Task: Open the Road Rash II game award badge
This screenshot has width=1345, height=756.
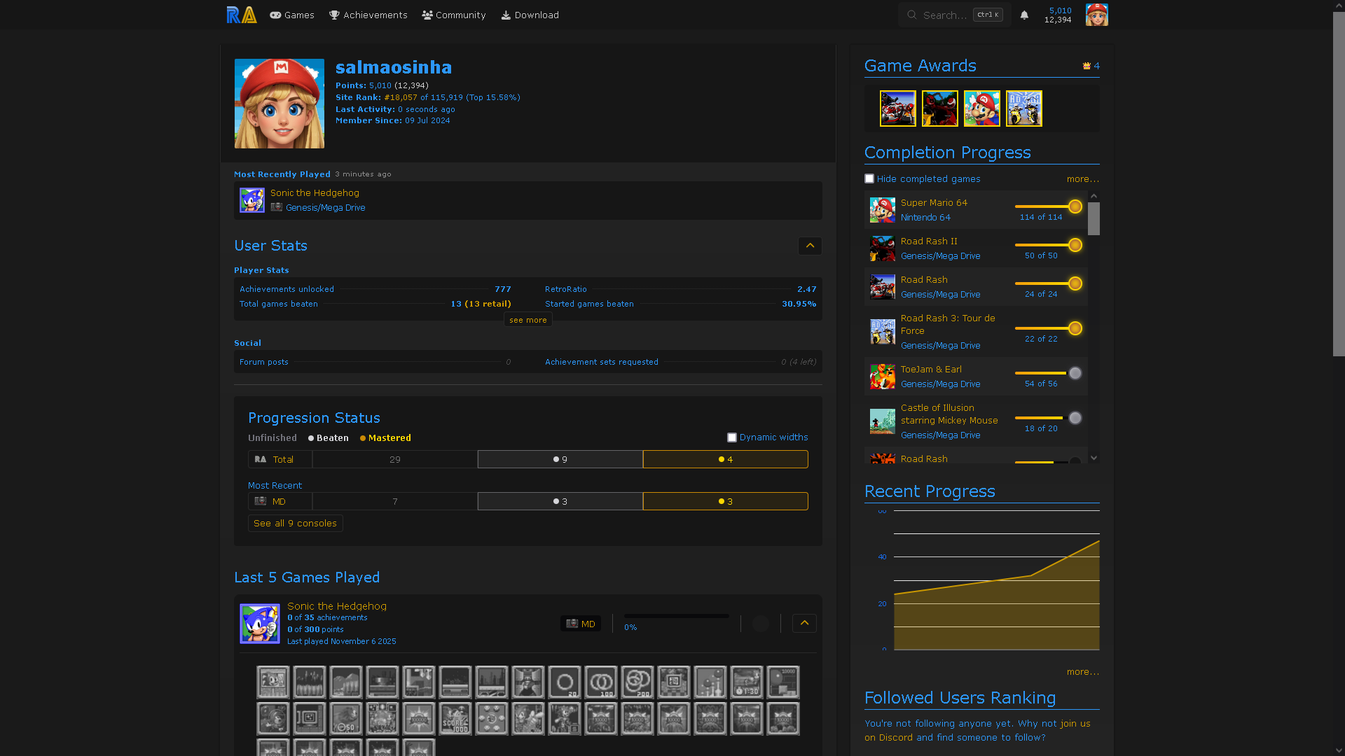Action: [x=939, y=108]
